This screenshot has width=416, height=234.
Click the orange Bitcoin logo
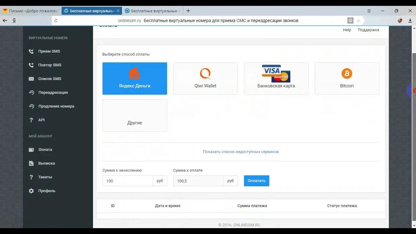(x=347, y=73)
